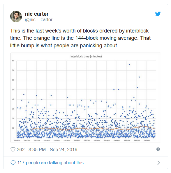The image size is (171, 173).
Task: Open nic carter's profile avatar
Action: (x=16, y=17)
